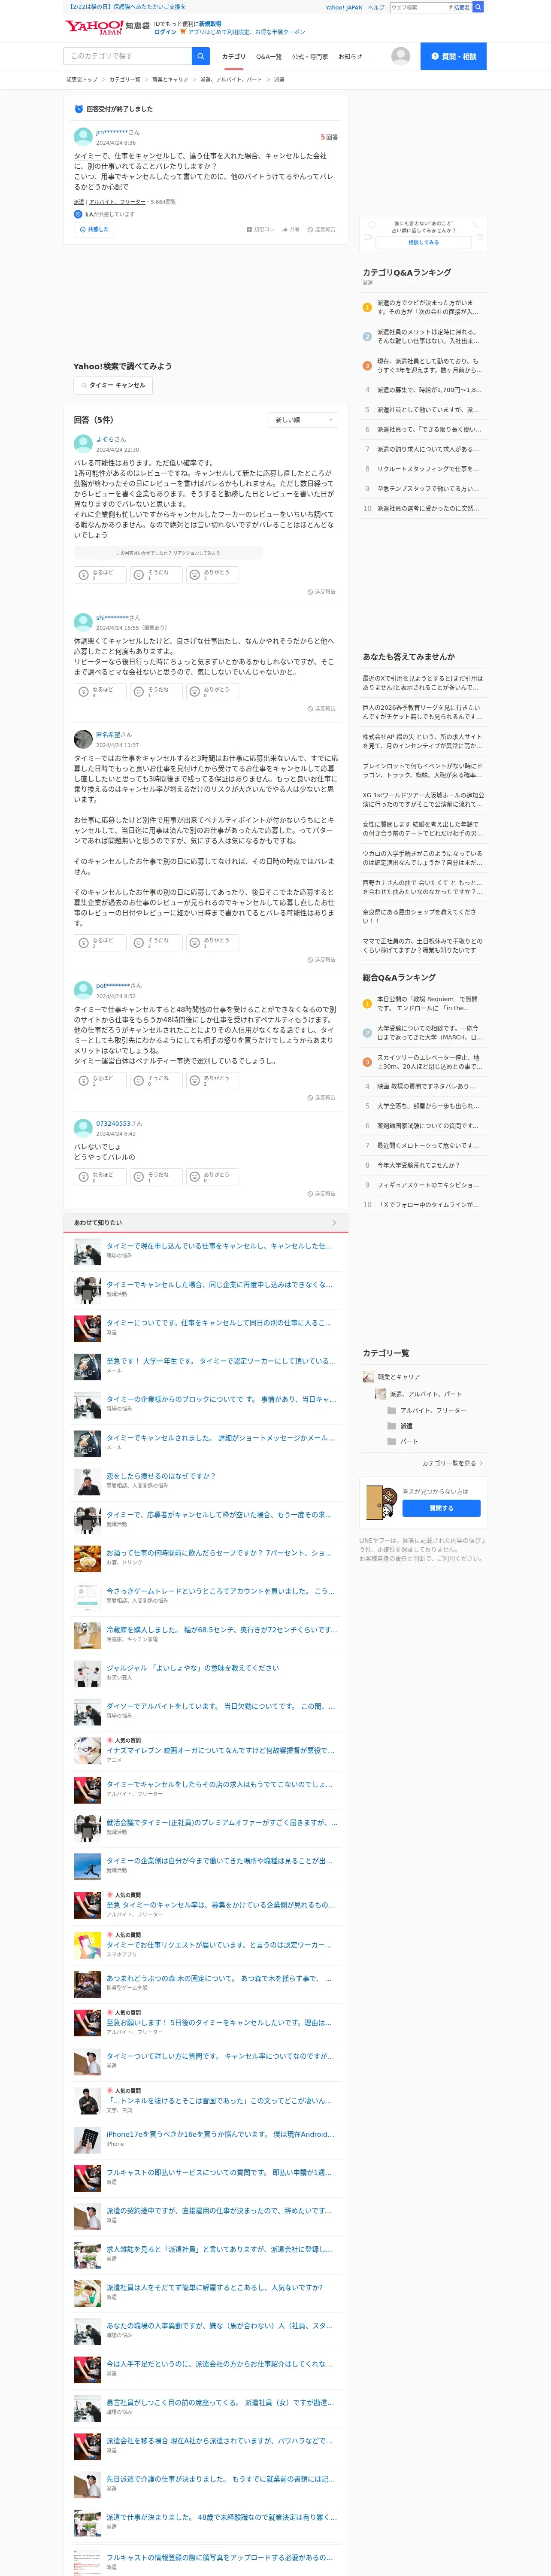Click そうだね reaction on よぞら's answer
Image resolution: width=551 pixels, height=2576 pixels.
tap(156, 574)
